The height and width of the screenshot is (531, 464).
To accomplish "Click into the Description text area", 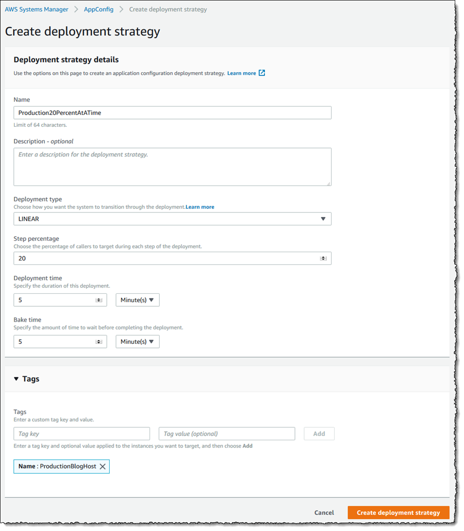I will (x=172, y=167).
